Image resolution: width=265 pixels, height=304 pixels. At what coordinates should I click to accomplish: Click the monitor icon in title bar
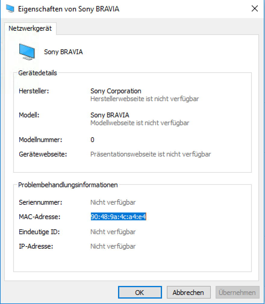10,9
